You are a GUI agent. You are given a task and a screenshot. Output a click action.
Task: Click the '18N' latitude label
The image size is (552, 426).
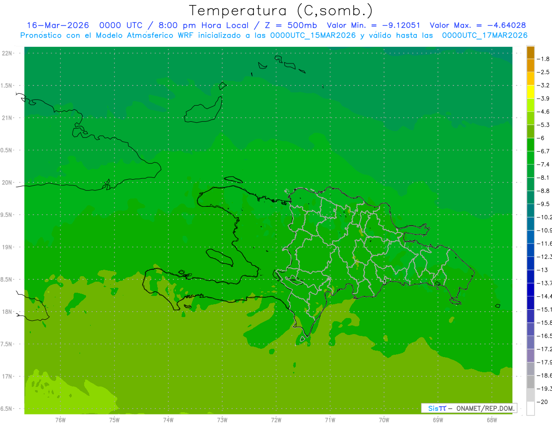[x=6, y=312]
